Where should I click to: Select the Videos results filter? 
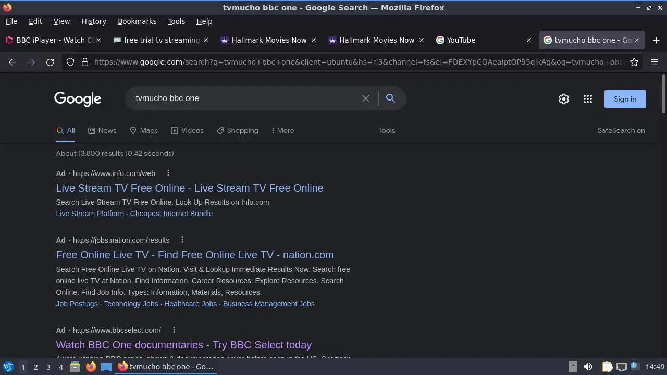[188, 130]
